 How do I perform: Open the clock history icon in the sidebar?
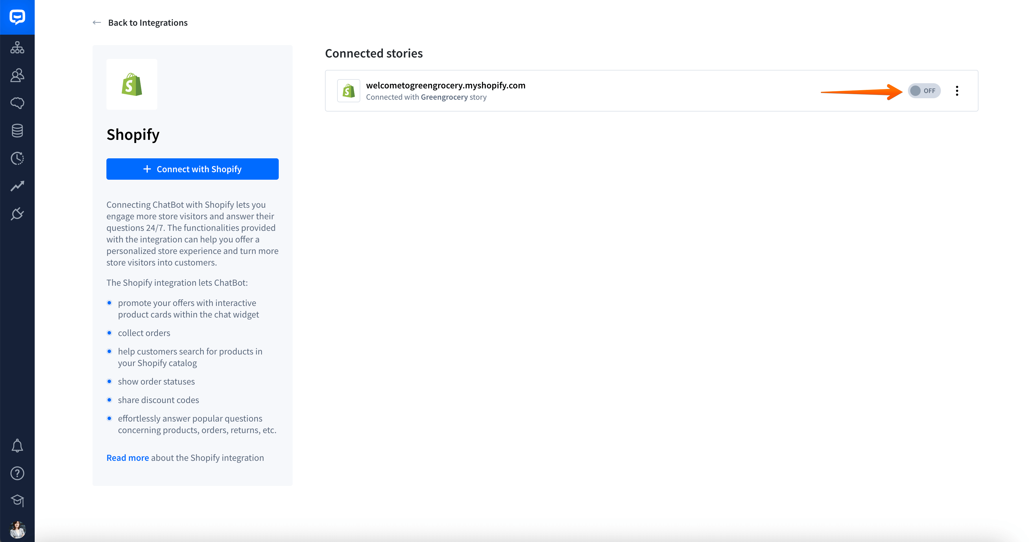[x=17, y=158]
